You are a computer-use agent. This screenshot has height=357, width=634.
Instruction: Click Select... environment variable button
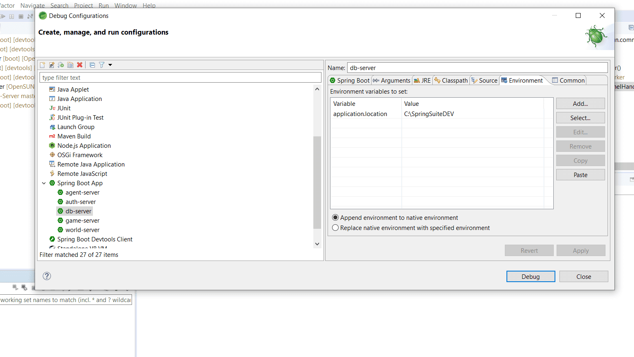pyautogui.click(x=580, y=118)
